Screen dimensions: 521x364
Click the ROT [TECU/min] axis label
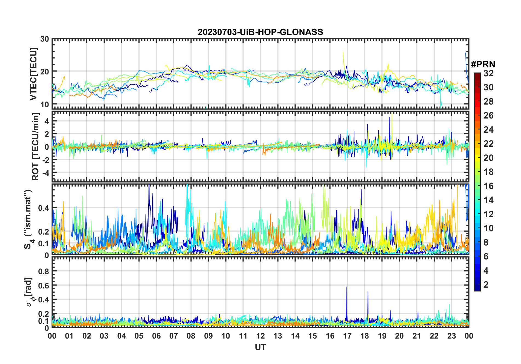pyautogui.click(x=35, y=146)
